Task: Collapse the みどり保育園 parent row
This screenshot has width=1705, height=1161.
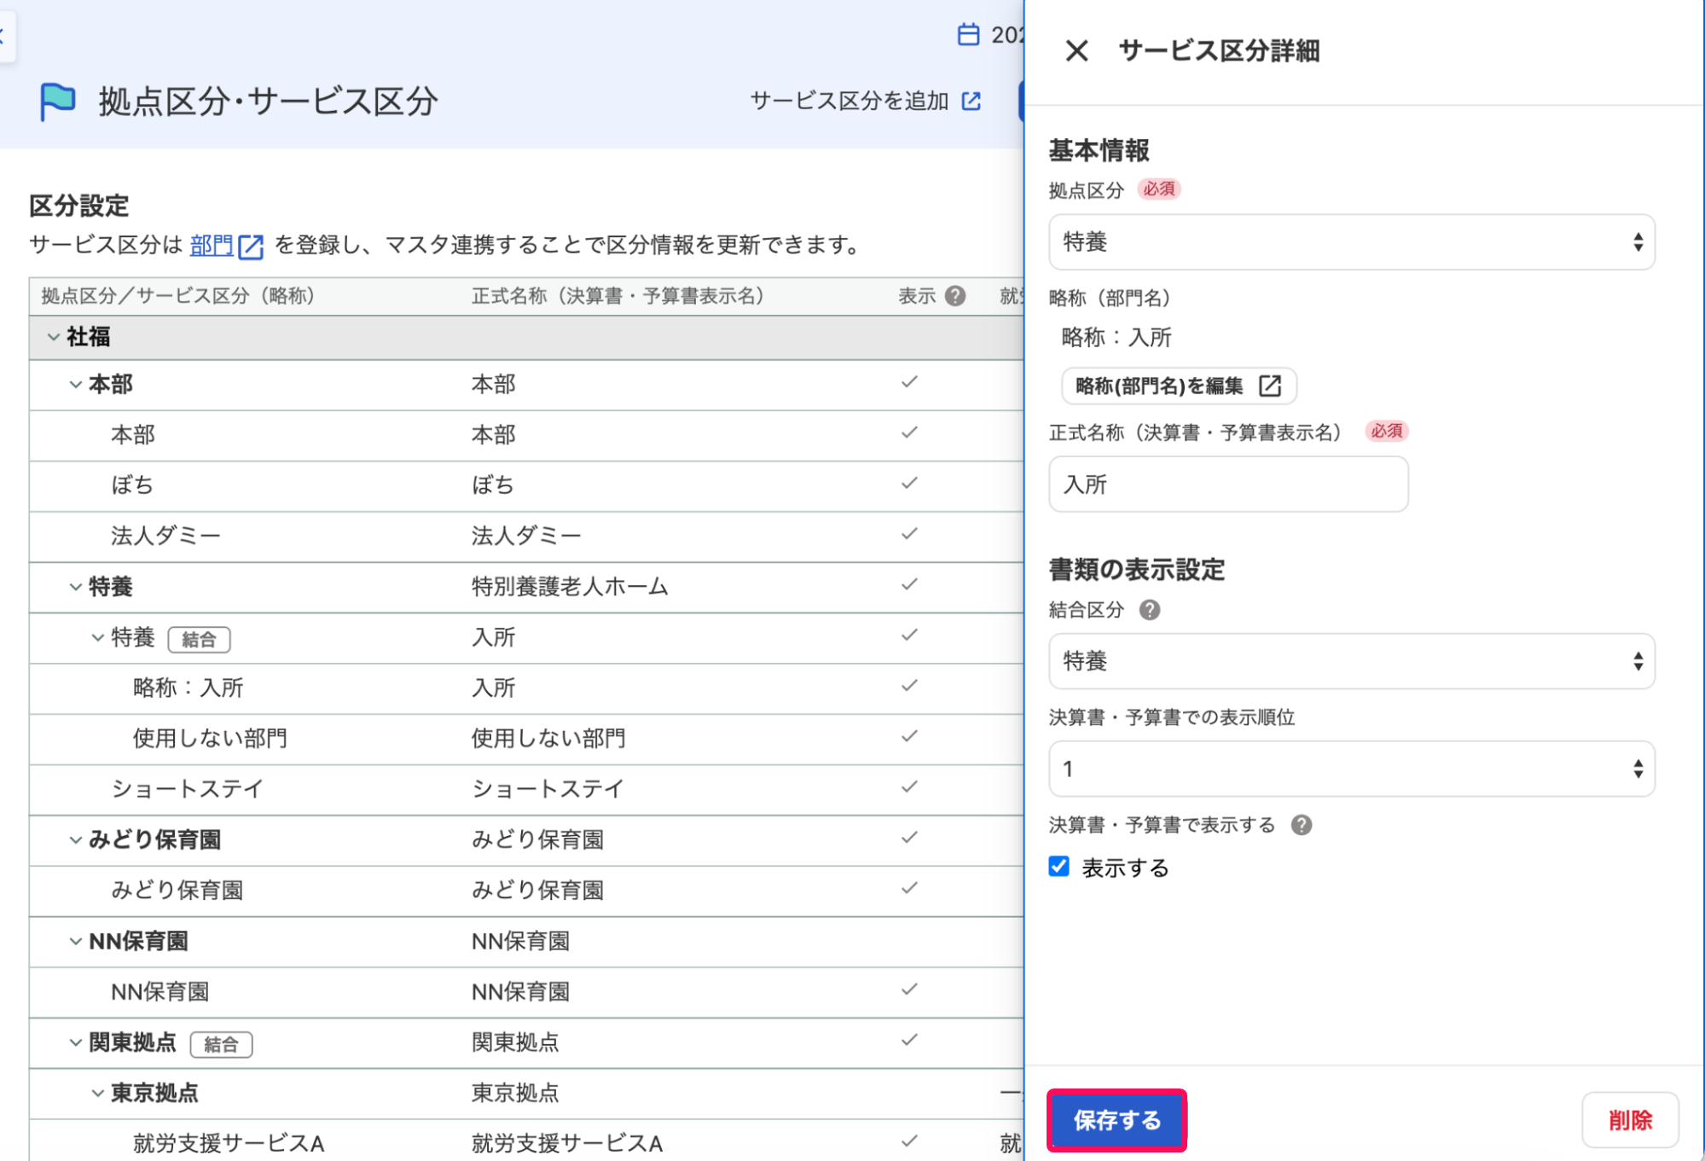Action: pyautogui.click(x=75, y=840)
